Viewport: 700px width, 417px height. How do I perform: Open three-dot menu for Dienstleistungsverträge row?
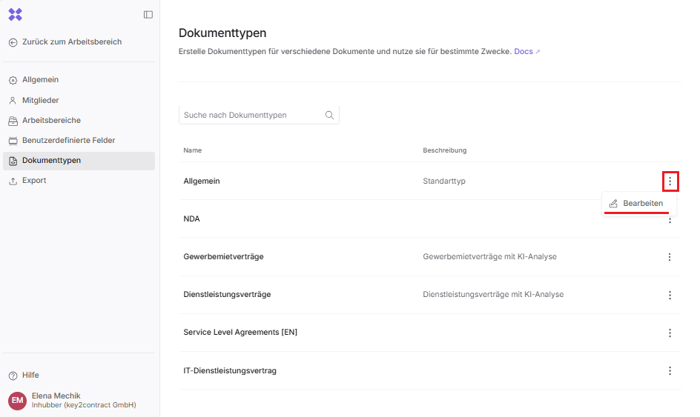click(x=670, y=295)
